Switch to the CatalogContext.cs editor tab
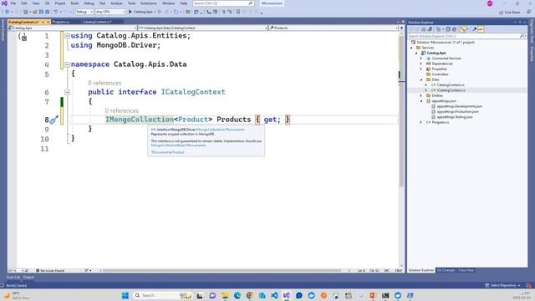The width and height of the screenshot is (535, 301). (x=97, y=22)
